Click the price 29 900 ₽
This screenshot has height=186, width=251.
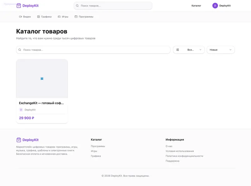click(27, 118)
